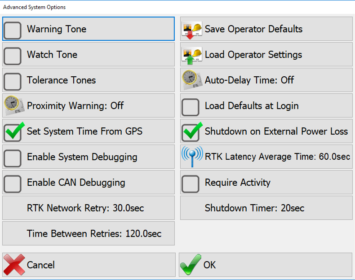
Task: Click the Tolerance Tones label
Action: (62, 80)
